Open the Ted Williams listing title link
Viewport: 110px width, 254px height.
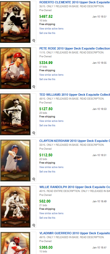click(x=75, y=95)
